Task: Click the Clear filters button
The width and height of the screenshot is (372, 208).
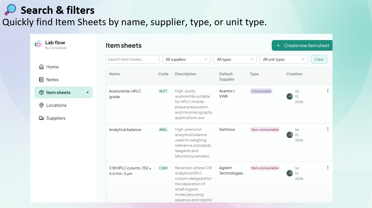Action: pos(319,59)
